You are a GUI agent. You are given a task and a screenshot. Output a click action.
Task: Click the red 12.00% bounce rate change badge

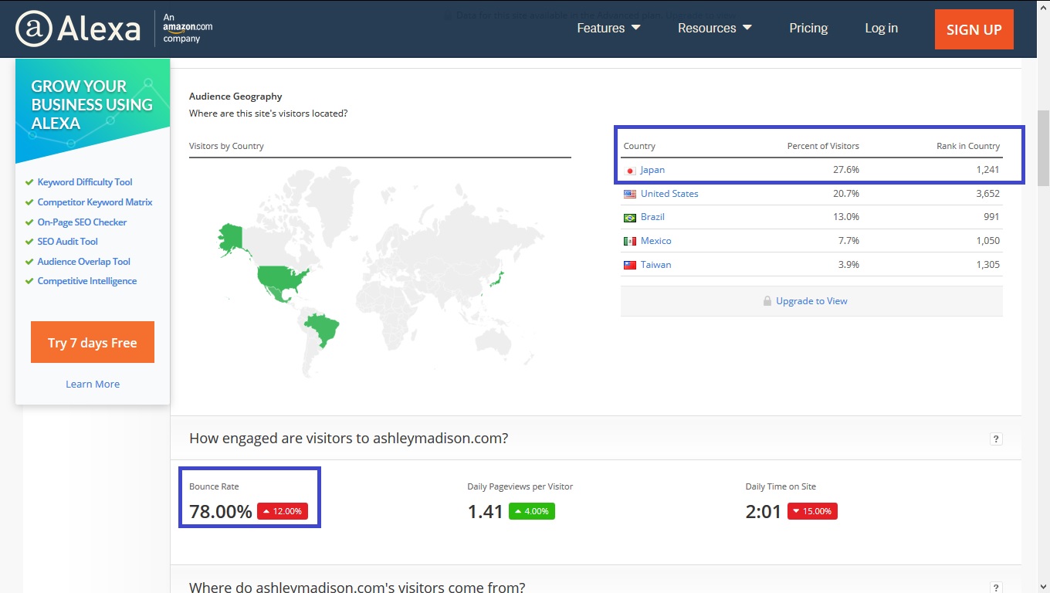point(283,511)
